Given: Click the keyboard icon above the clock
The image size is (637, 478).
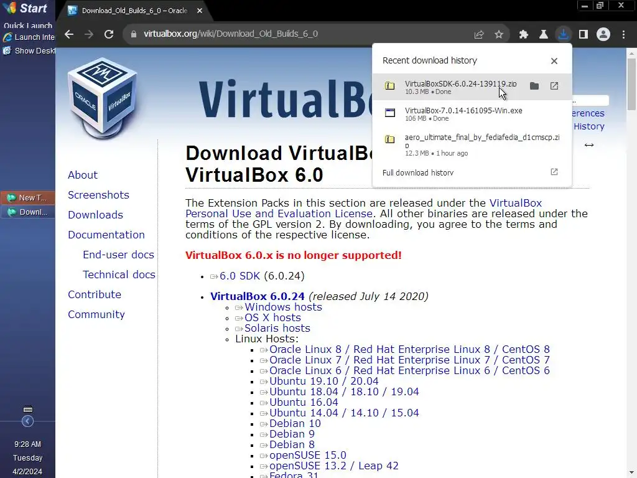Looking at the screenshot, I should point(27,410).
